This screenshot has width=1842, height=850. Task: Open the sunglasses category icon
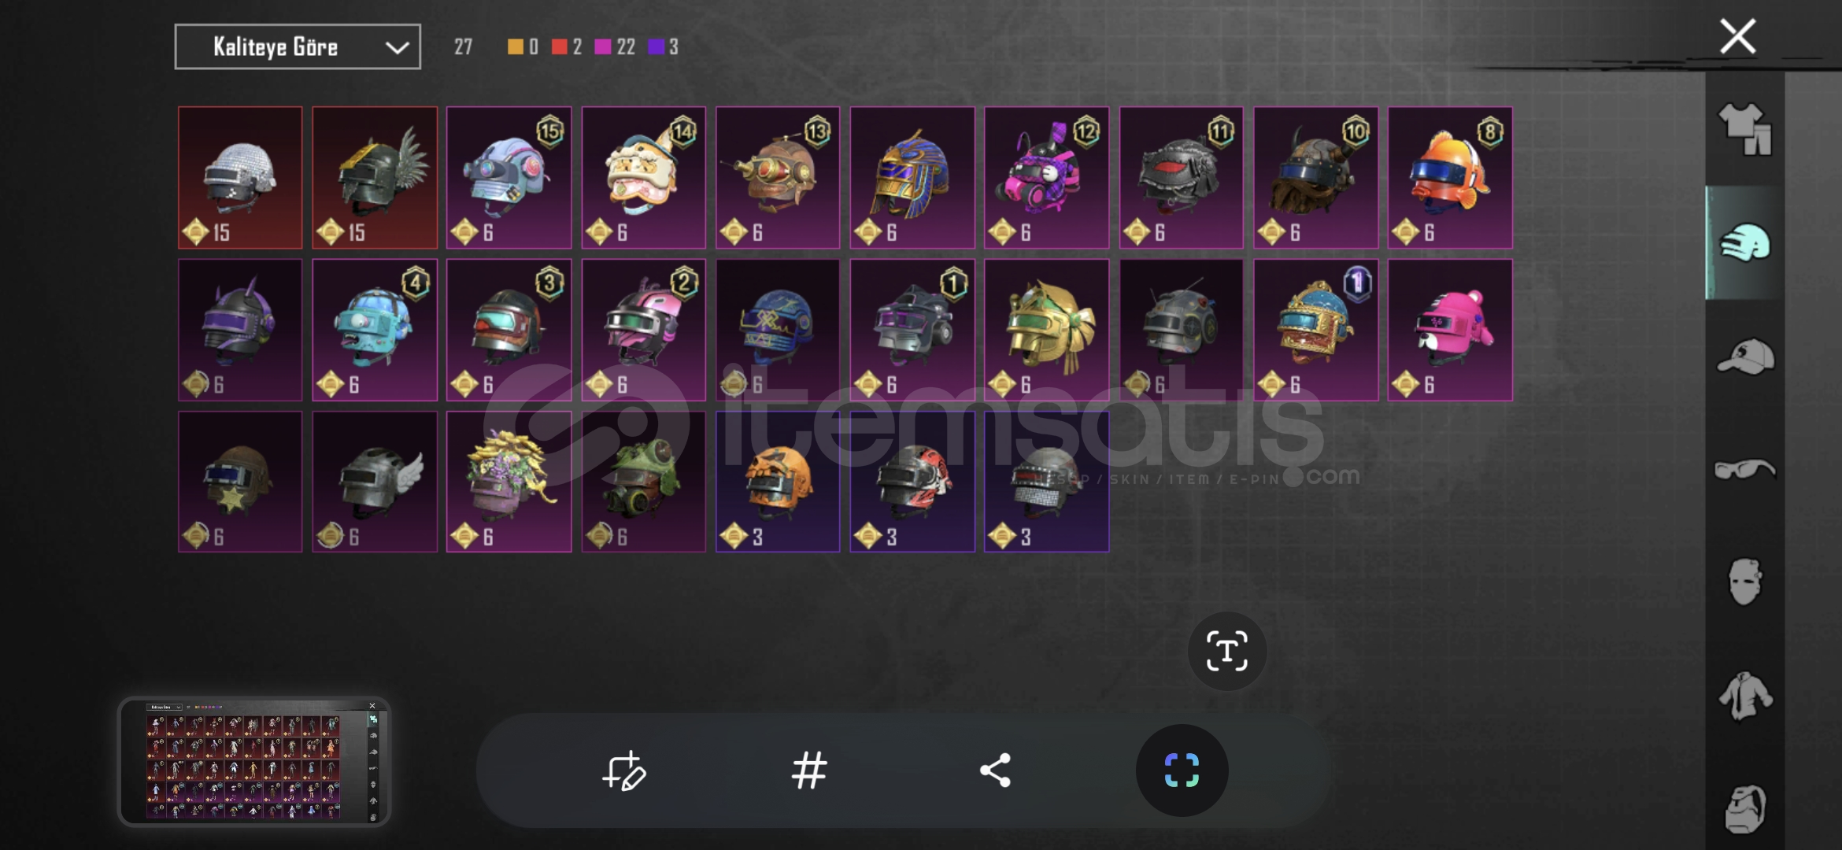pyautogui.click(x=1744, y=470)
